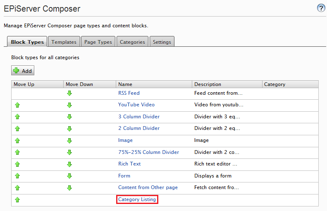Move Rich Text block up
327x211 pixels.
click(17, 164)
